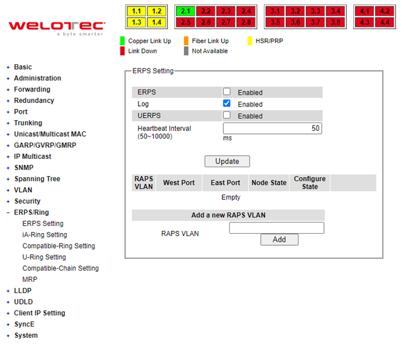Image resolution: width=402 pixels, height=345 pixels.
Task: Click port 4.1 status indicator
Action: [364, 11]
